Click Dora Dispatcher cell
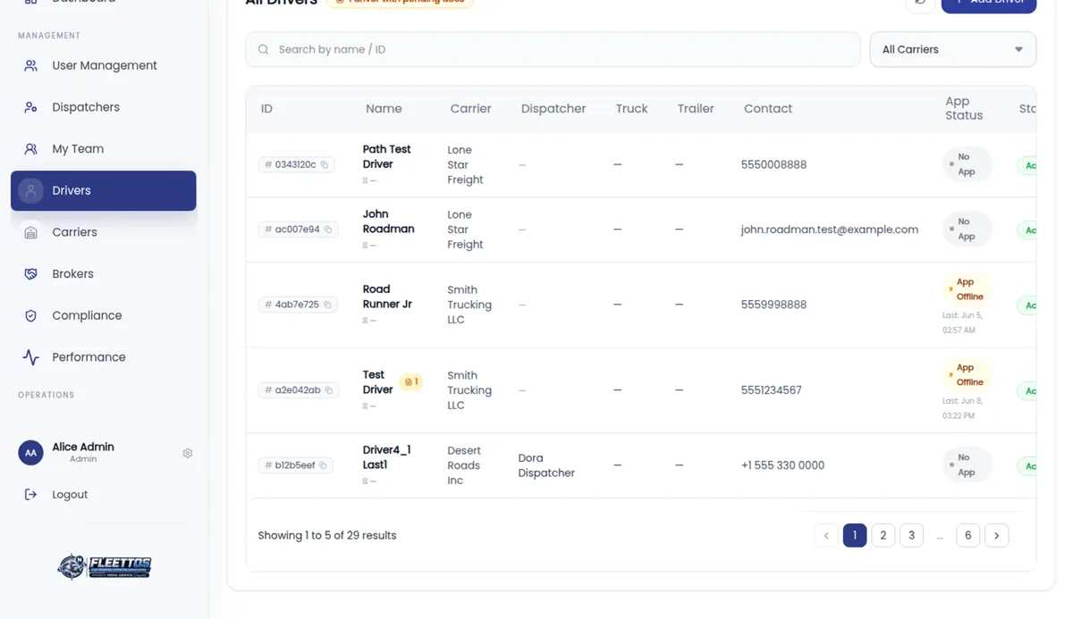This screenshot has width=1073, height=619. [546, 465]
